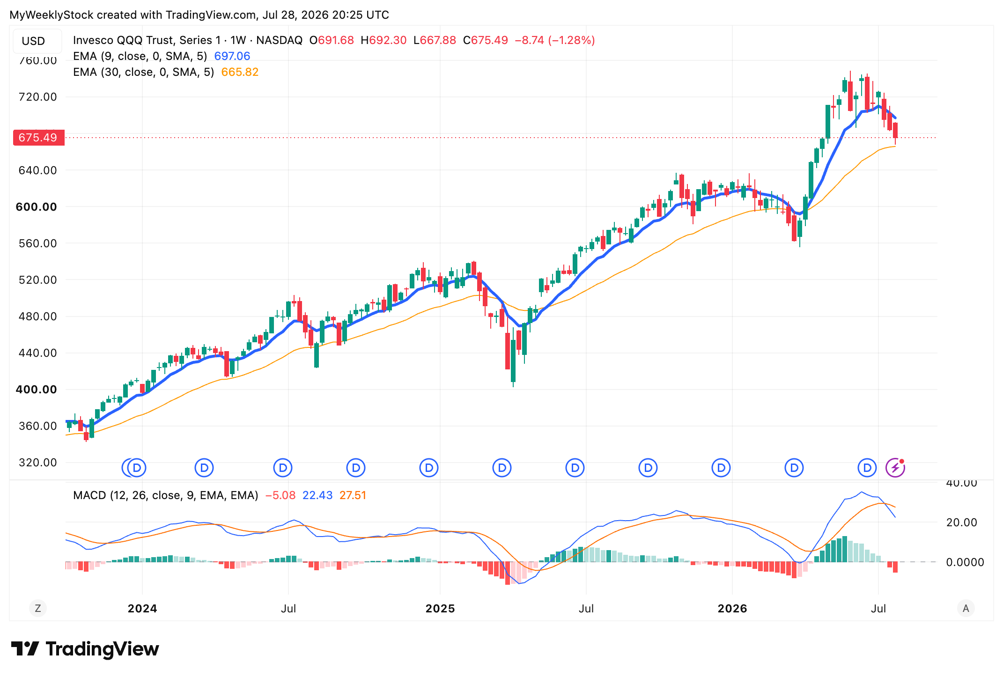Screen dimensions: 1003x677
Task: Click the Jul label between 2024 and 2025
Action: coord(288,609)
